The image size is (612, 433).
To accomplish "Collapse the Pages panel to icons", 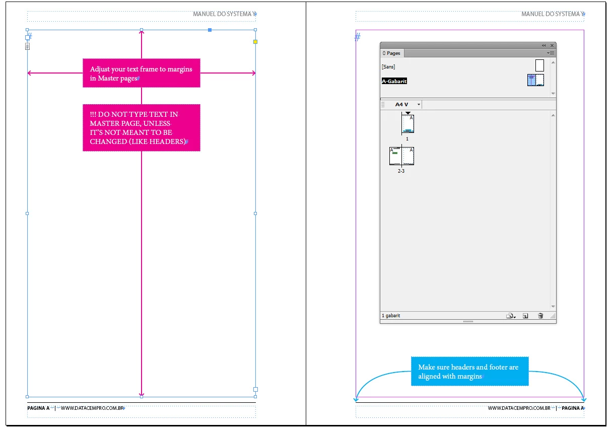I will (543, 45).
